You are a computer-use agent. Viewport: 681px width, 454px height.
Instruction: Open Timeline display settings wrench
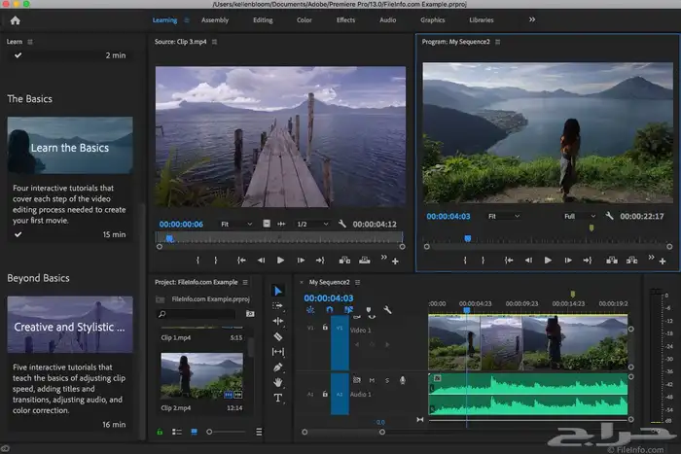387,309
